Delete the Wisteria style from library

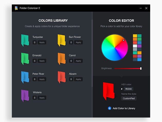click(x=34, y=98)
